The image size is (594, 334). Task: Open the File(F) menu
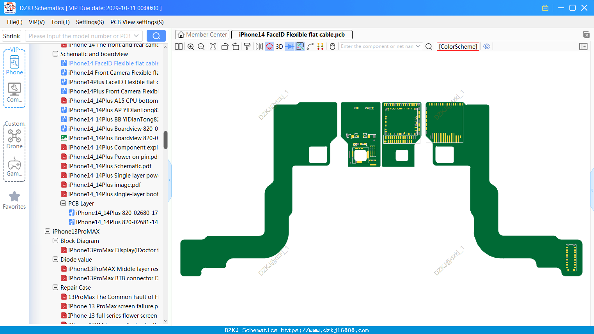pyautogui.click(x=15, y=22)
